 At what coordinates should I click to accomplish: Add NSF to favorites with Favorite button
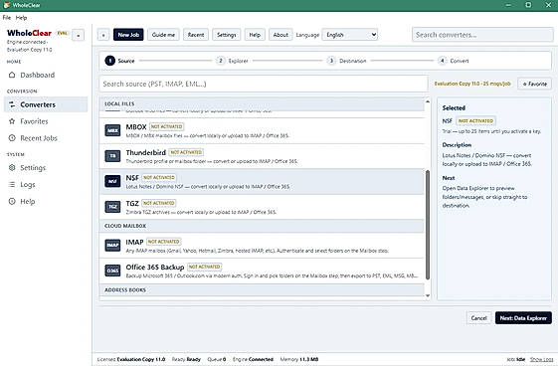tap(534, 84)
